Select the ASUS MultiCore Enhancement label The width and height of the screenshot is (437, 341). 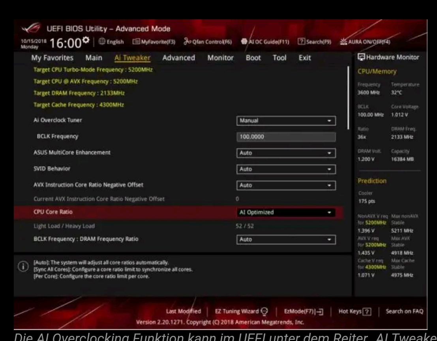[72, 152]
